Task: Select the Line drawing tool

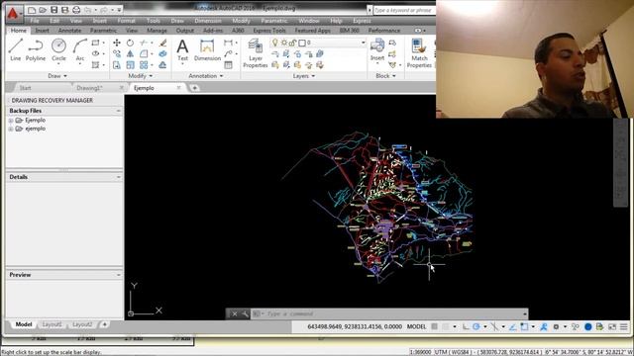Action: (16, 49)
